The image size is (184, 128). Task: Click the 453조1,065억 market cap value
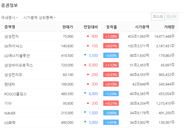coord(138,37)
